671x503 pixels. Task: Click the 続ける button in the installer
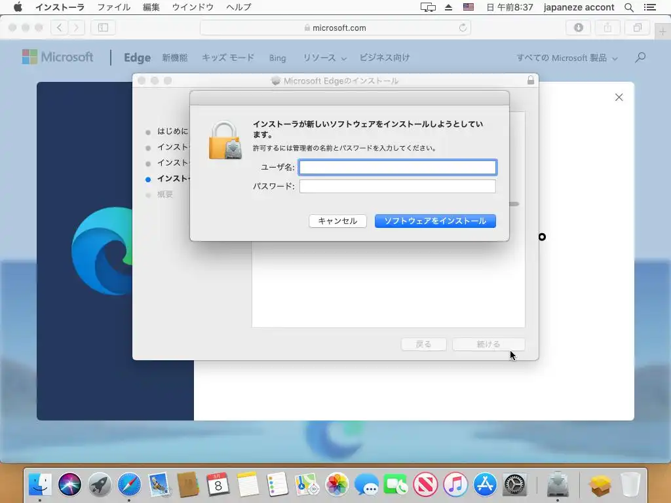tap(489, 345)
